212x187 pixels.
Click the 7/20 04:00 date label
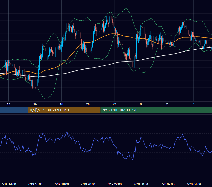[194, 184]
